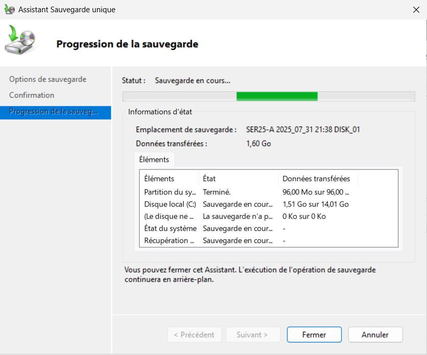Click the Éléments column header
Screen dimensions: 427x355
point(159,179)
